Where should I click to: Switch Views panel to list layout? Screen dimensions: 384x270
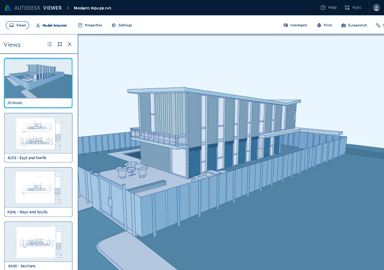pos(49,44)
